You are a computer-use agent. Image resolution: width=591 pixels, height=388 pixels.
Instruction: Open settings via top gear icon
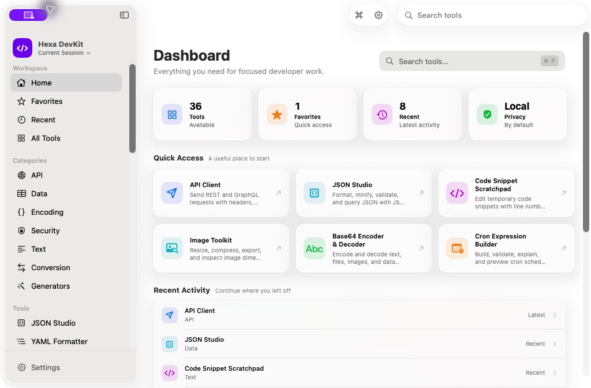(379, 15)
